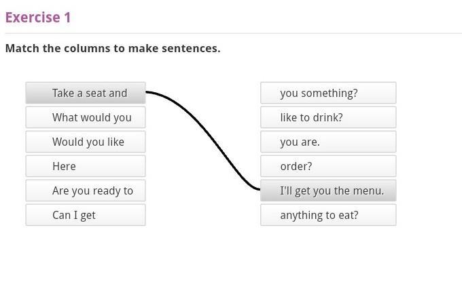Image resolution: width=462 pixels, height=282 pixels.
Task: Click the 'Can I get' box
Action: point(86,215)
